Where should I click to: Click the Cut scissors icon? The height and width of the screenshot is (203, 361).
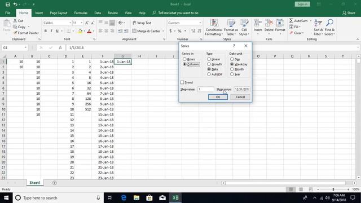(x=15, y=21)
